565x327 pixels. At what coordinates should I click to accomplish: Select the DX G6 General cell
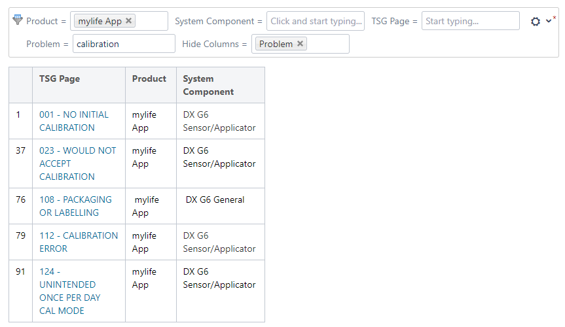(220, 206)
